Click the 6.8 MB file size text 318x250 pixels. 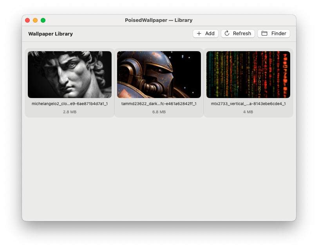159,112
